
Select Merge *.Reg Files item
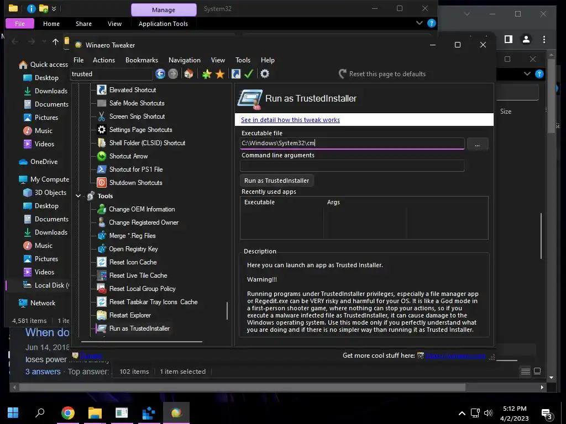point(132,236)
